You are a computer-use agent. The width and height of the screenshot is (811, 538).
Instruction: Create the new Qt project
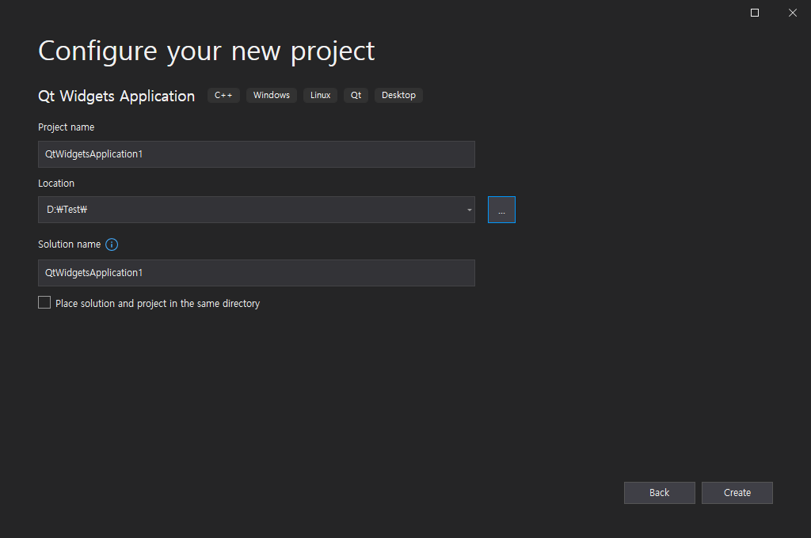coord(737,493)
